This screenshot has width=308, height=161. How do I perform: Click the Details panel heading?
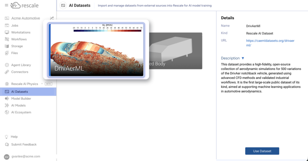tap(227, 18)
